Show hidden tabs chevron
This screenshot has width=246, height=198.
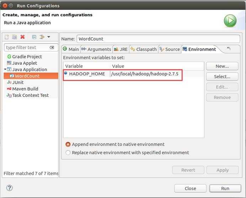point(229,48)
